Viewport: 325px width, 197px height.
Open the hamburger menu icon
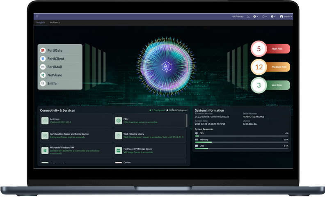(x=37, y=16)
